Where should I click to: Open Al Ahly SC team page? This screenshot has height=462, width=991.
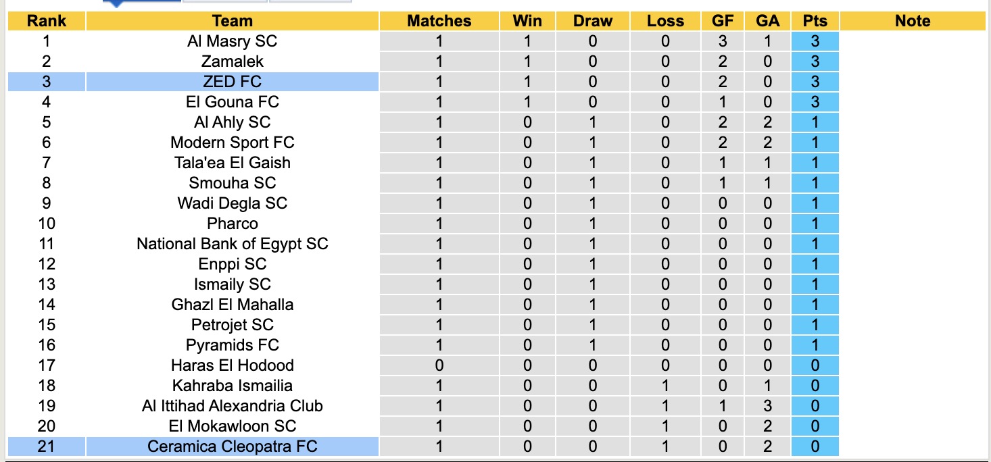[232, 122]
